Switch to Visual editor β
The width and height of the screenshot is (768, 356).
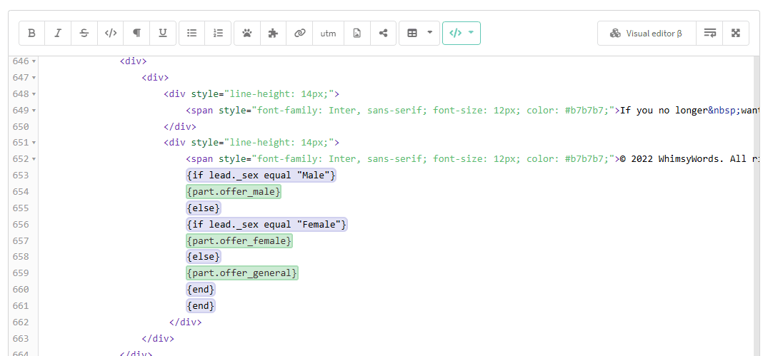click(647, 34)
